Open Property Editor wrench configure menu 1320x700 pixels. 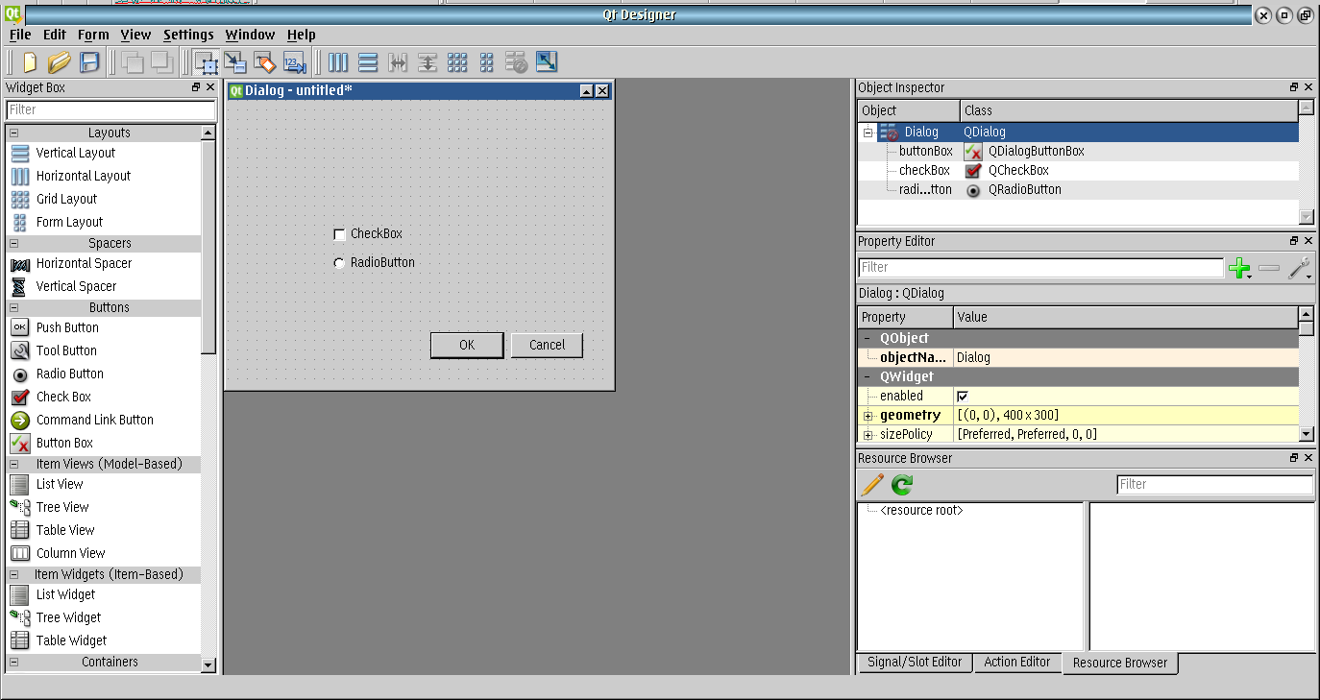pyautogui.click(x=1301, y=268)
